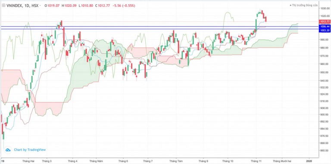Click price axis label 990.00
Screen dimensions: 331x164
(325, 39)
